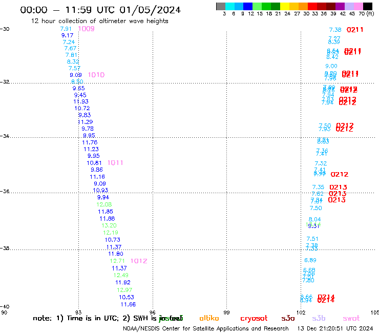Click the wave height value 9.78
379x333 pixels.
88,129
